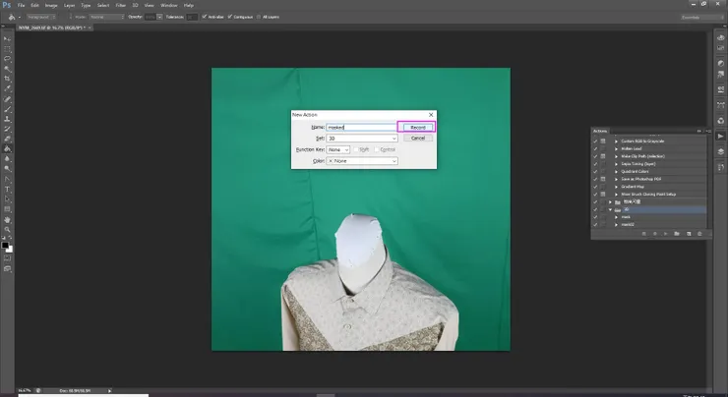
Task: Expand the Color dropdown in New Action
Action: pyautogui.click(x=361, y=161)
